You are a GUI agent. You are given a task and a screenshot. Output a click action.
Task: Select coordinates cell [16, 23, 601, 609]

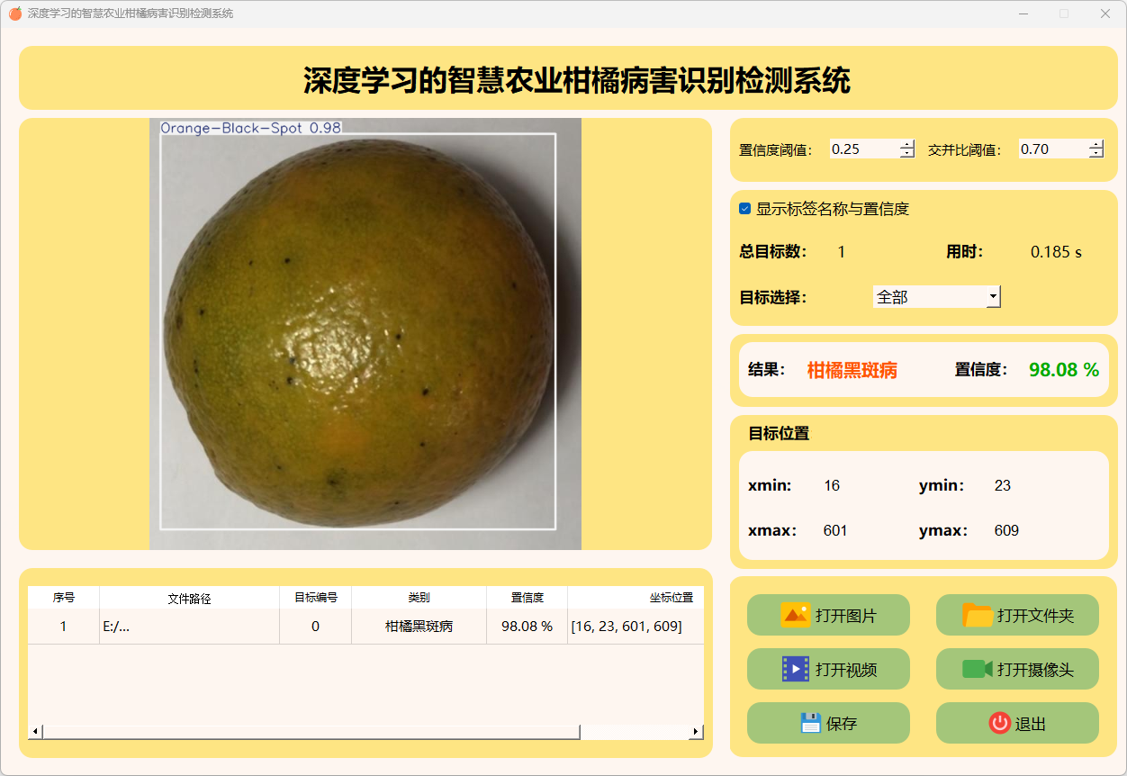pyautogui.click(x=636, y=627)
